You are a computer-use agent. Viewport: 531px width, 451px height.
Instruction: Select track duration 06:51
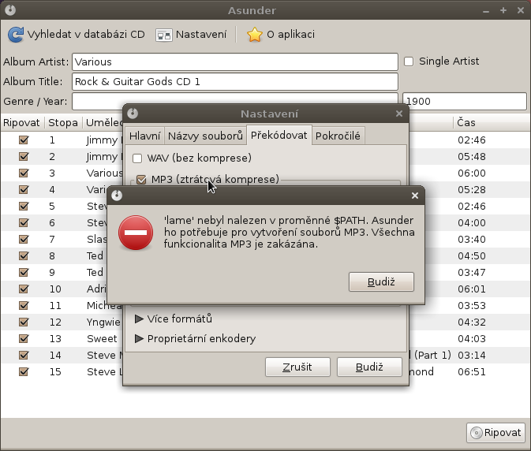[472, 372]
